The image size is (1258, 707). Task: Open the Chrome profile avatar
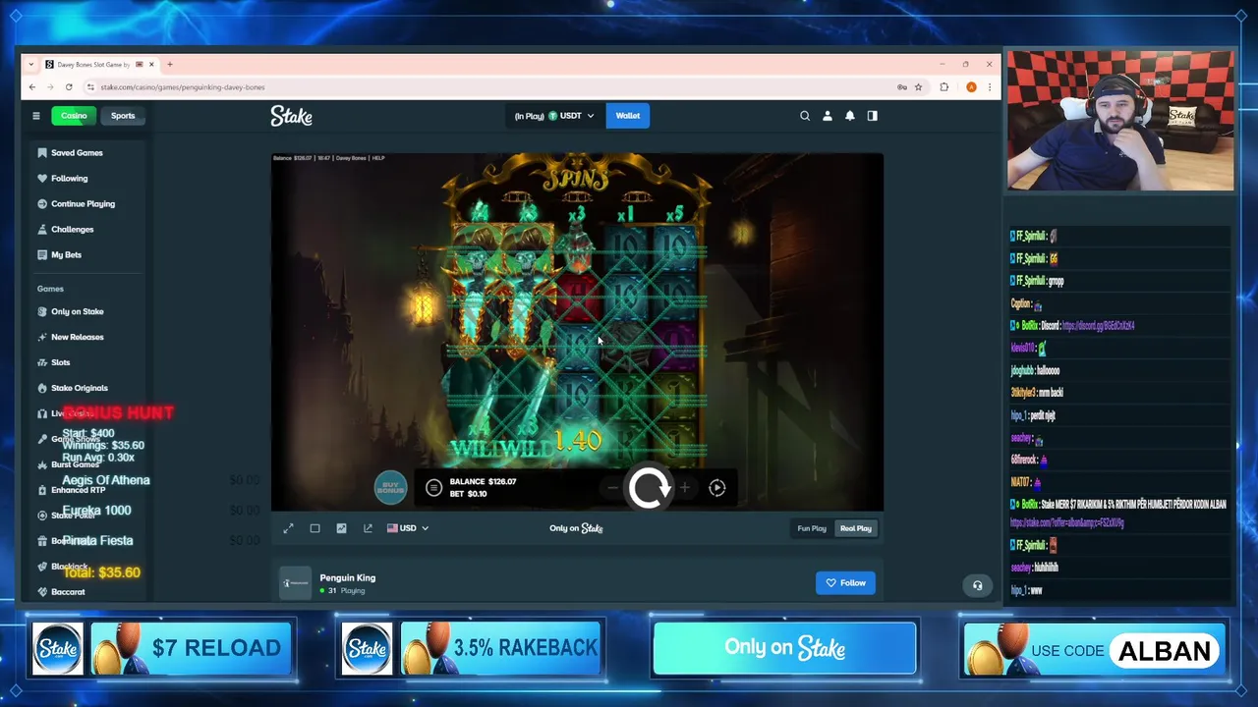tap(971, 87)
